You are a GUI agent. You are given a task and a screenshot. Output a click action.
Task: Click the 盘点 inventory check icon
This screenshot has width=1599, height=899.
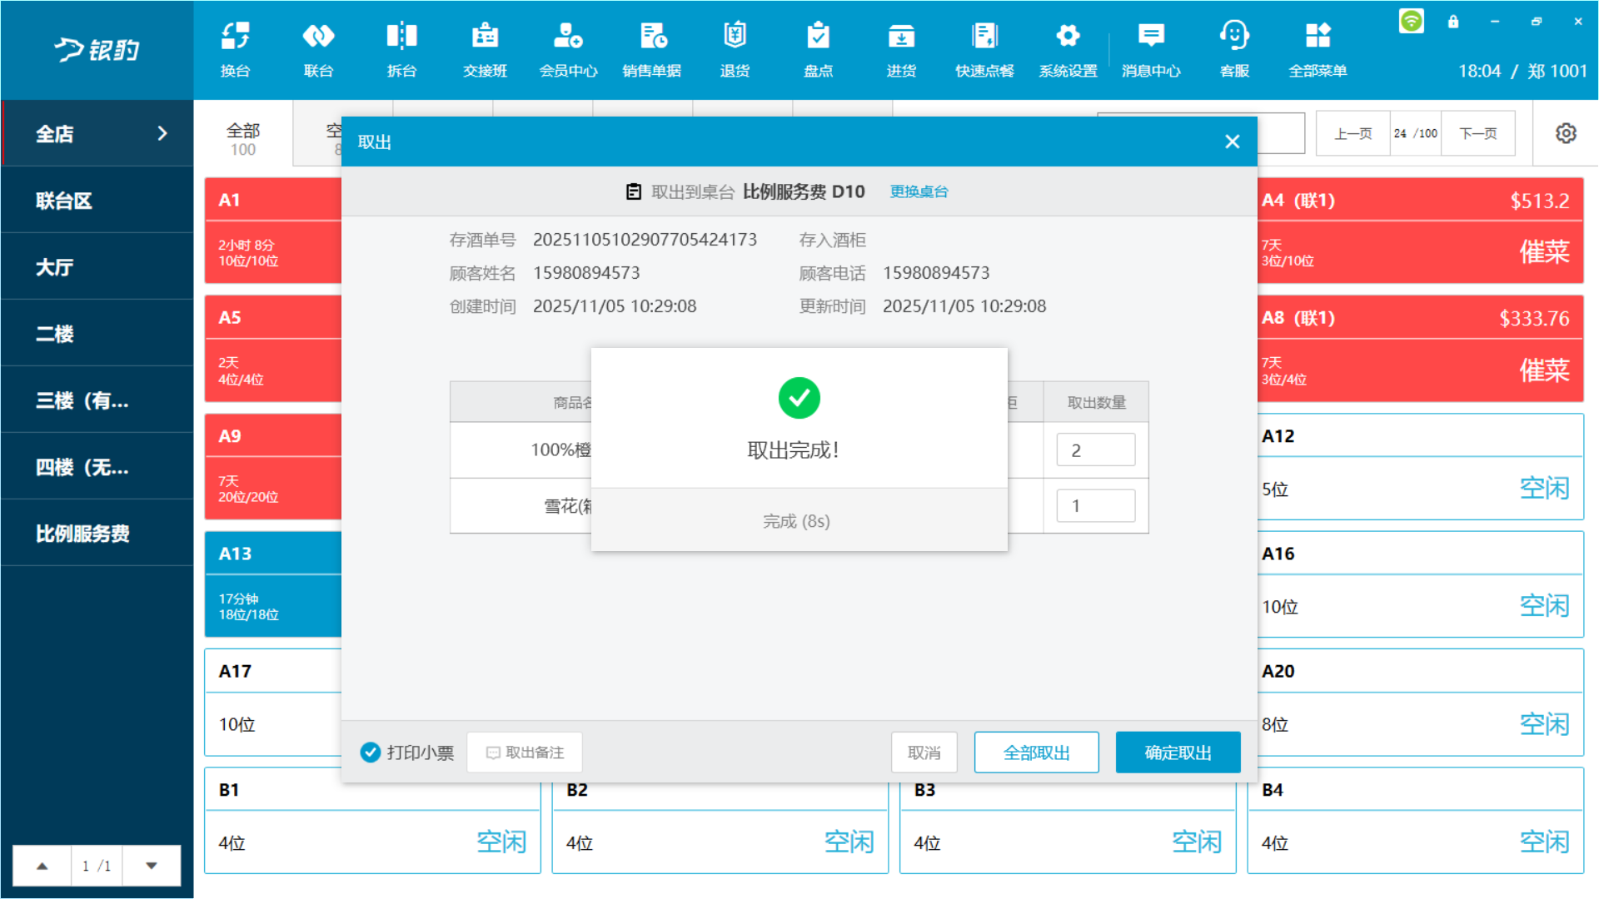coord(818,48)
